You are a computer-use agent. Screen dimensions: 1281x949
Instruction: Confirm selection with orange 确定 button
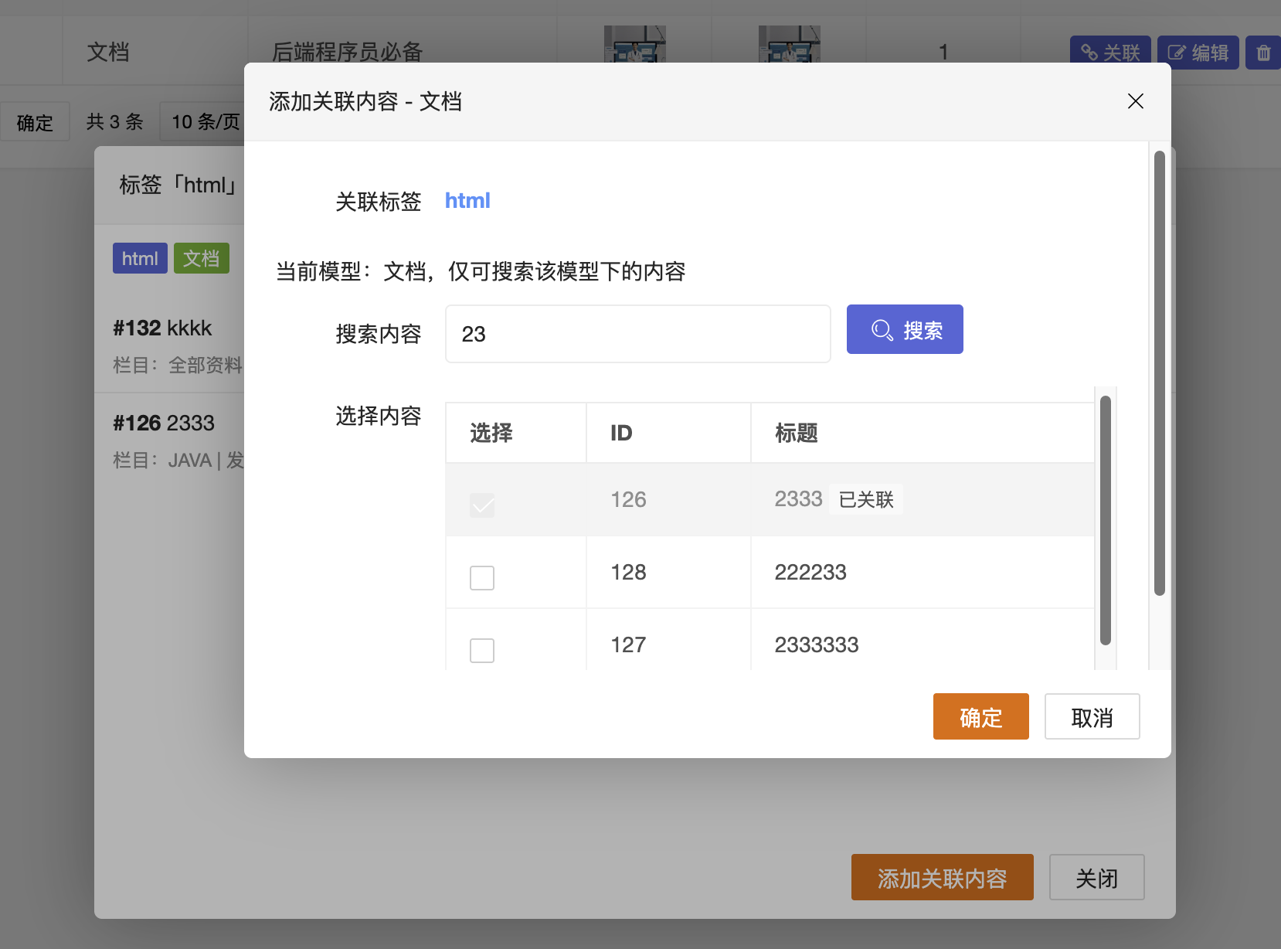pos(980,716)
